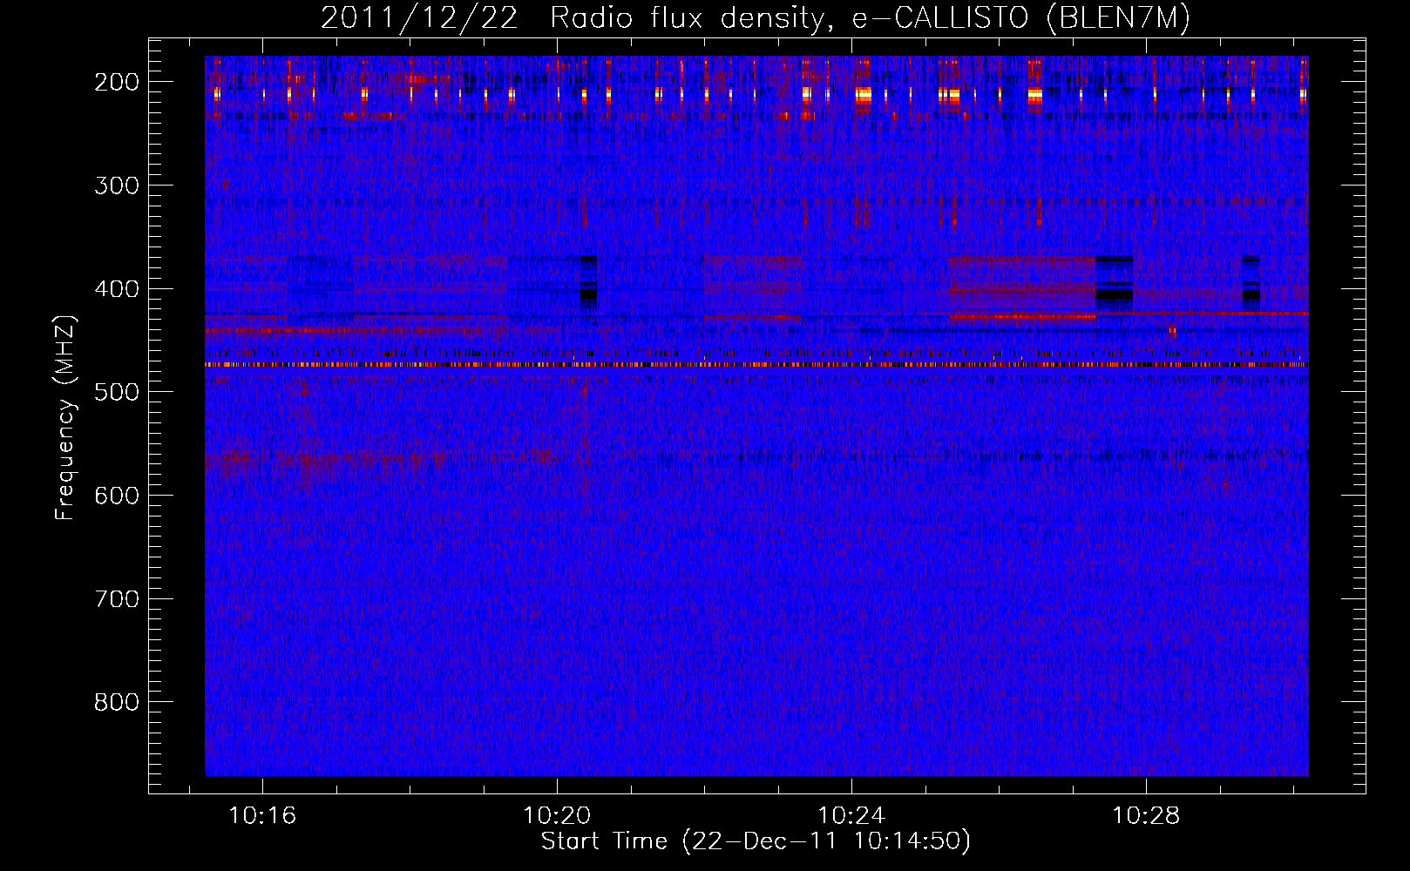1410x871 pixels.
Task: Click the 400 frequency tick label
Action: pyautogui.click(x=117, y=289)
